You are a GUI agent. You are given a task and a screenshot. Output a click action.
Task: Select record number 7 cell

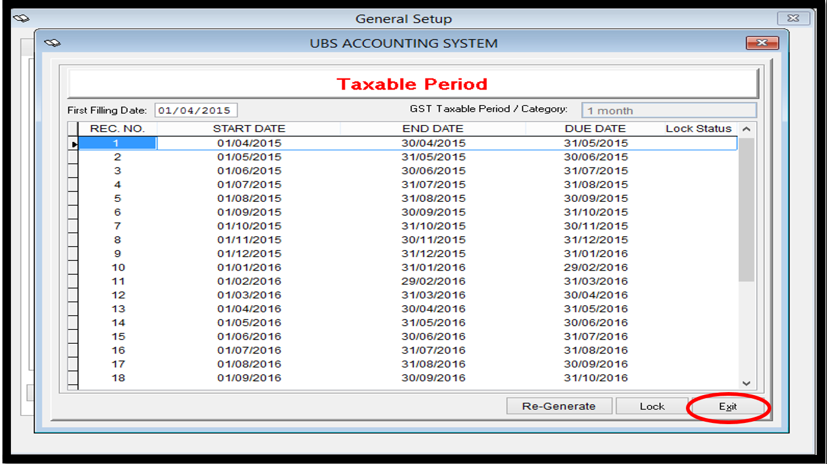click(x=117, y=226)
